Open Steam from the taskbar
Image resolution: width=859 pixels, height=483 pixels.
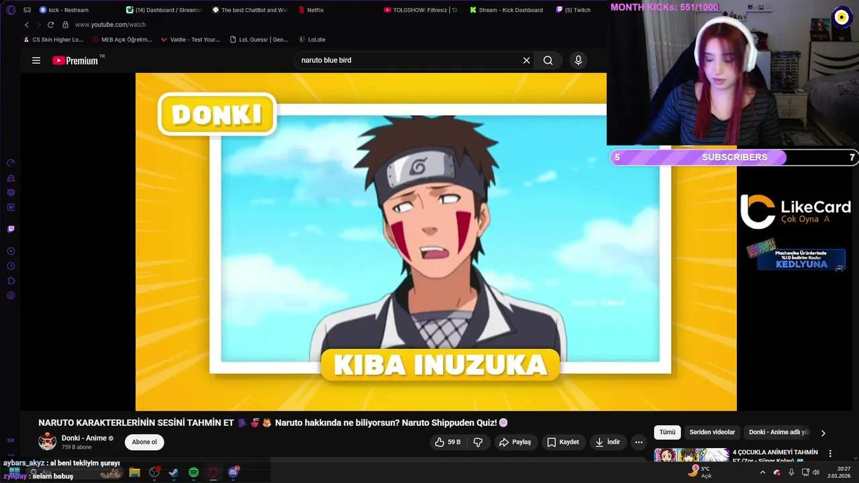tap(173, 472)
